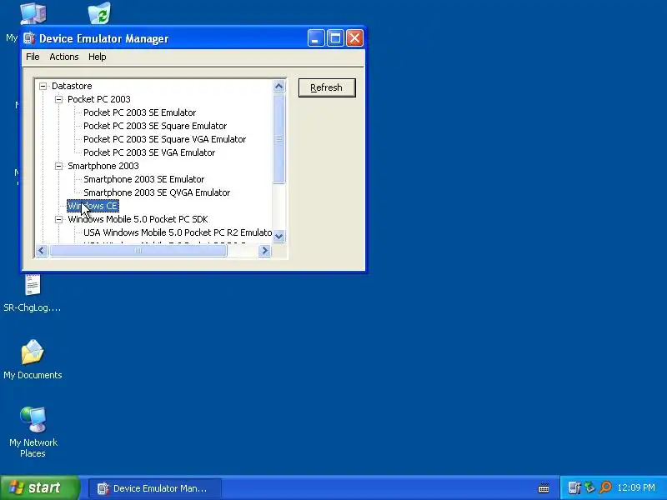Screen dimensions: 667x500
Task: Select Smartphone 2003 SE QVGA Emulator
Action: 157,192
